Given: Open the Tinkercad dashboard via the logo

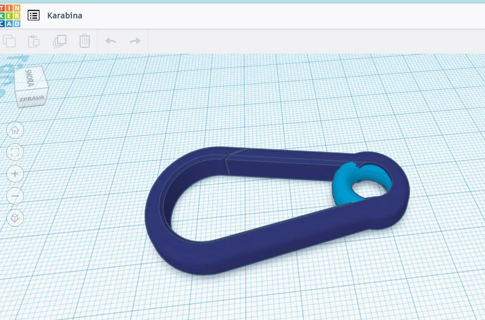Looking at the screenshot, I should pyautogui.click(x=11, y=15).
